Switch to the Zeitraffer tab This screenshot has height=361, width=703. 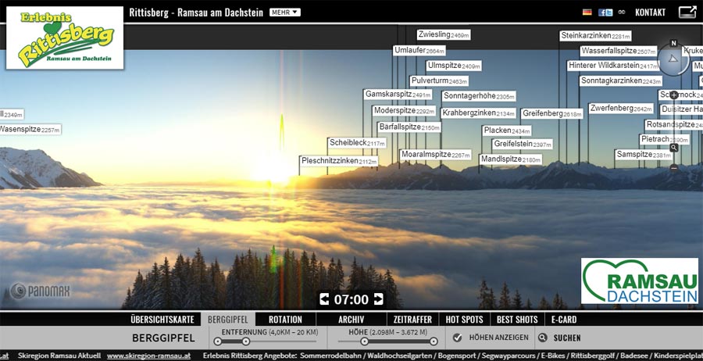point(412,320)
